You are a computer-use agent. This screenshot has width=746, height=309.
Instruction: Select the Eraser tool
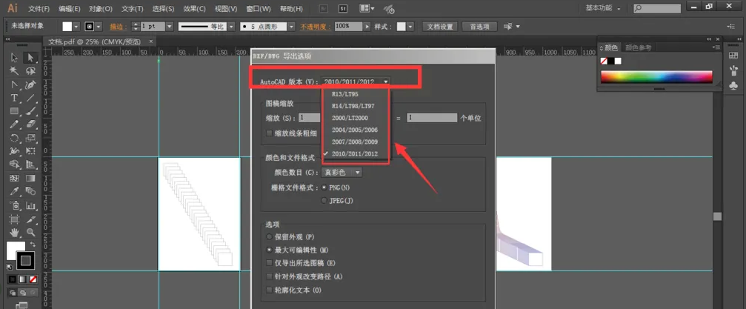31,124
